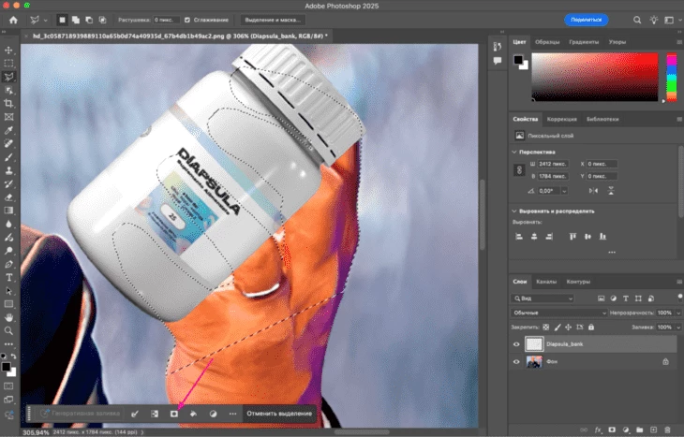The height and width of the screenshot is (437, 684).
Task: Create mask from selection in contextual bar
Action: coord(174,414)
